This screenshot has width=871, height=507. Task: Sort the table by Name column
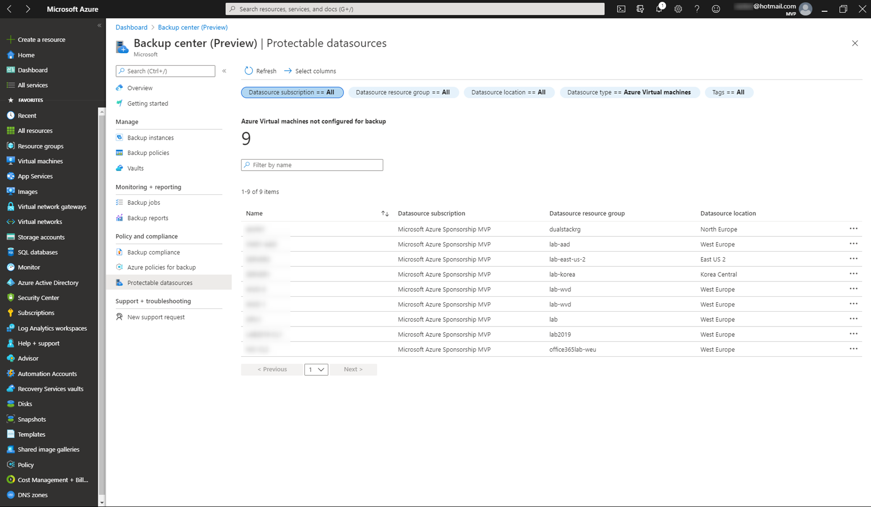(x=385, y=214)
